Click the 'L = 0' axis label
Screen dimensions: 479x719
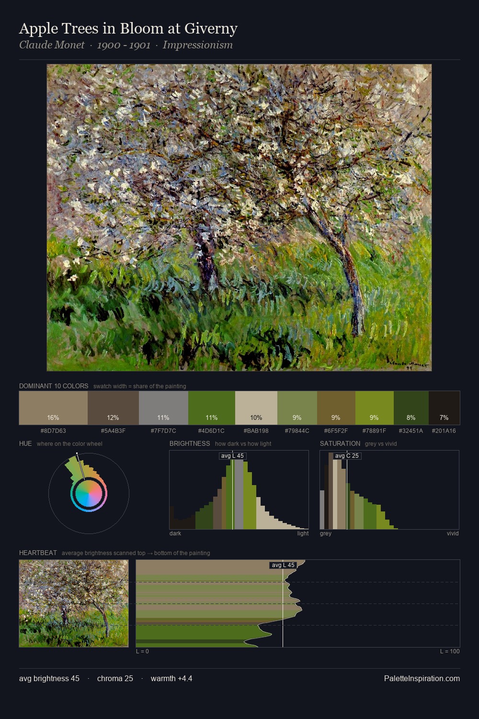[142, 651]
